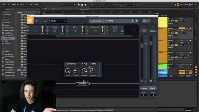The height and width of the screenshot is (112, 199).
Task: Select RMS detection mode
Action: [x=93, y=64]
